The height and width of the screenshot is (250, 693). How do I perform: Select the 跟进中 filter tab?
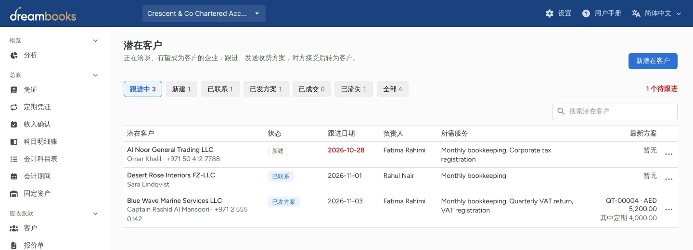coord(143,89)
